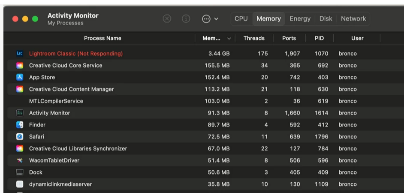Open process info with the i button
This screenshot has height=193, width=404.
point(186,19)
